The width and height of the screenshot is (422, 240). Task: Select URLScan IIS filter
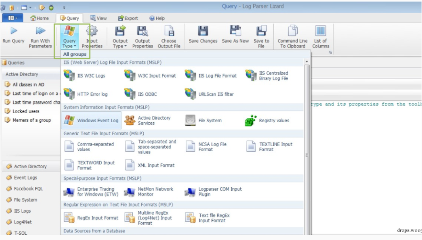click(x=212, y=94)
